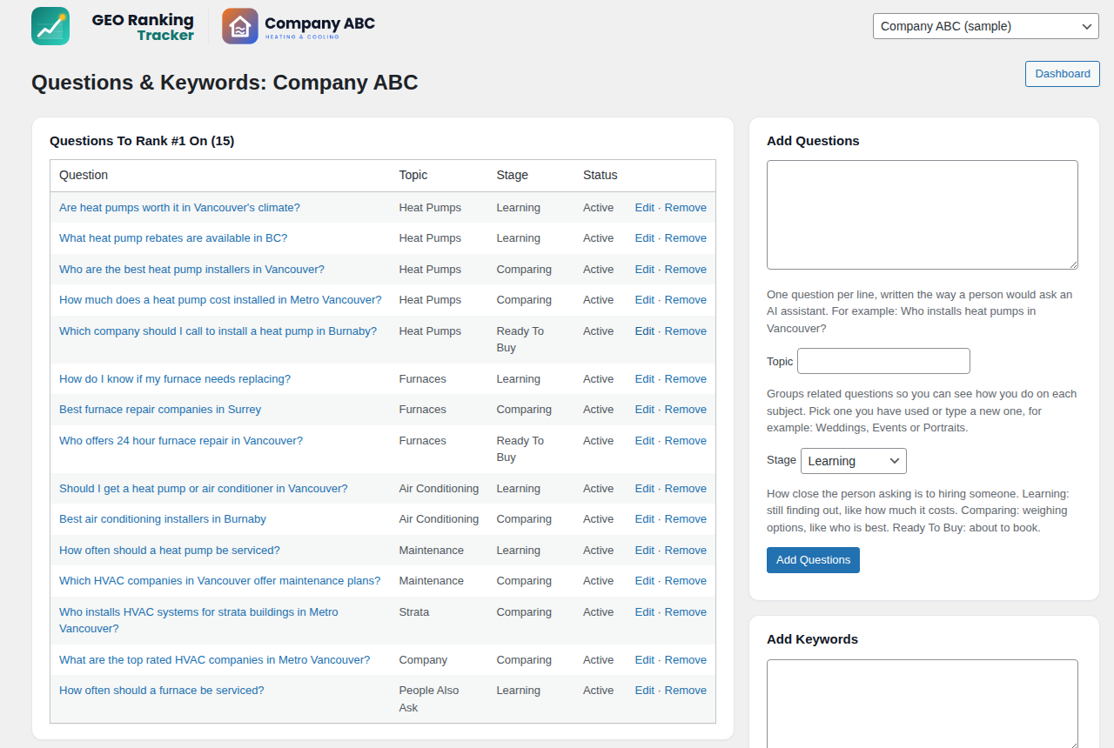Viewport: 1114px width, 748px height.
Task: Open 'How often should a heat pump be serviced?'
Action: coord(170,551)
